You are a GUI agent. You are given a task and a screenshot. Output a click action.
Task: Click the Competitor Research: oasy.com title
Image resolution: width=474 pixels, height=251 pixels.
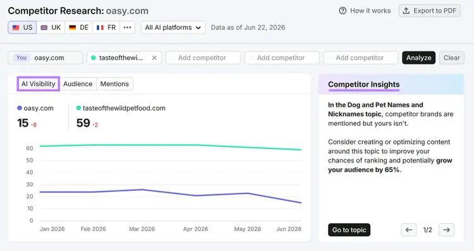[x=78, y=11]
